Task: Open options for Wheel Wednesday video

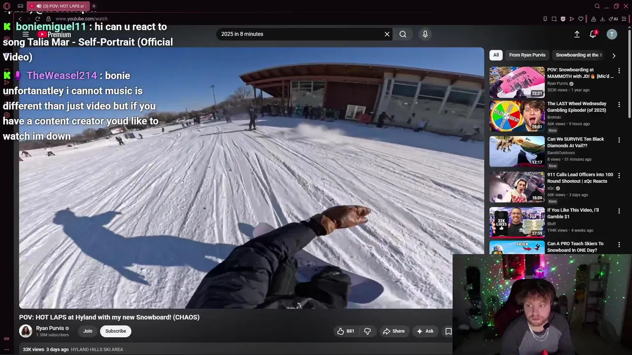Action: (619, 105)
